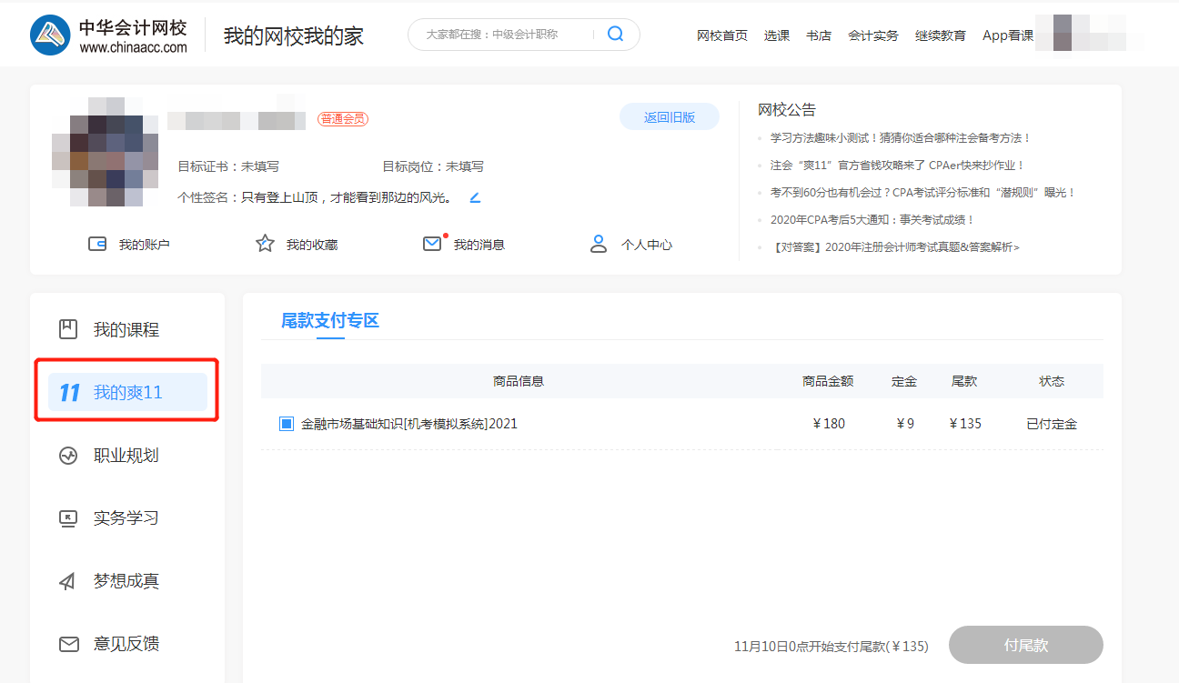Screen dimensions: 1179x683
Task: Click the blue search magnifier icon
Action: point(615,33)
